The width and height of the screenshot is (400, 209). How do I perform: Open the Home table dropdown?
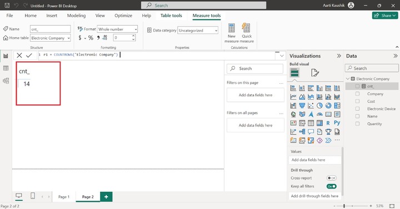coord(50,38)
